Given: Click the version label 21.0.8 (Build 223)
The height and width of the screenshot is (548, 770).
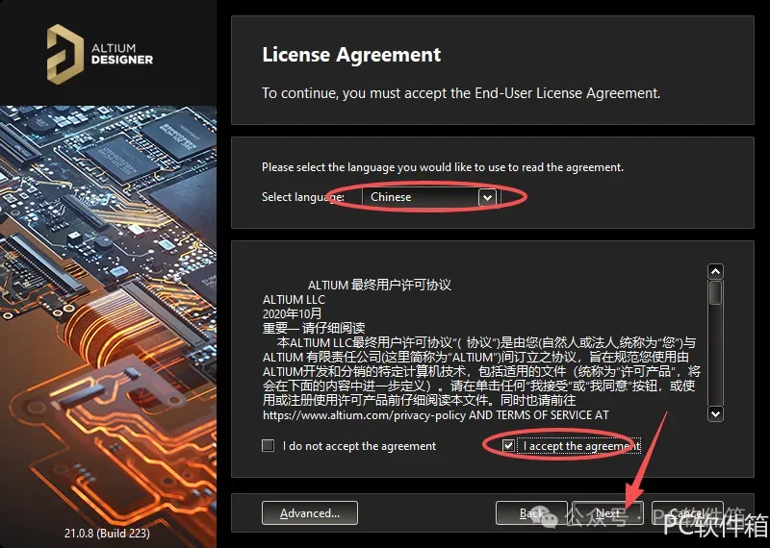Looking at the screenshot, I should pyautogui.click(x=107, y=533).
